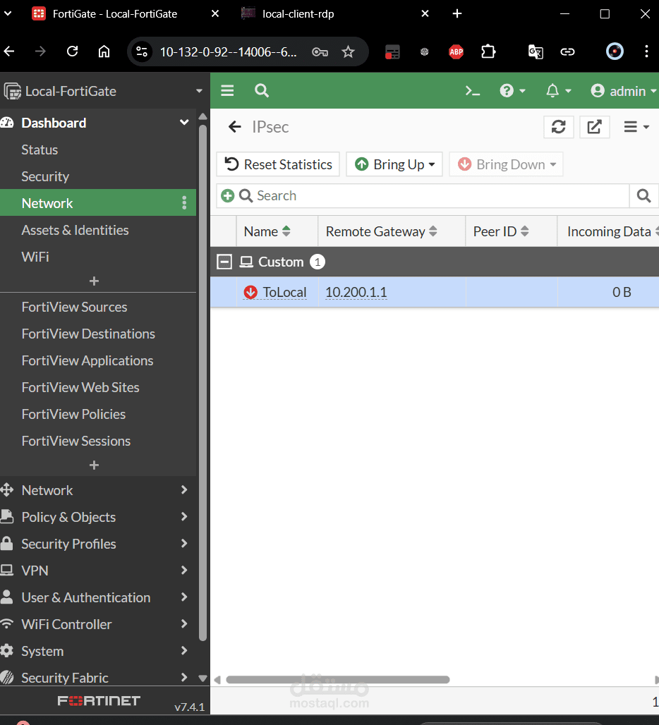
Task: Open a new browser tab
Action: coord(457,14)
